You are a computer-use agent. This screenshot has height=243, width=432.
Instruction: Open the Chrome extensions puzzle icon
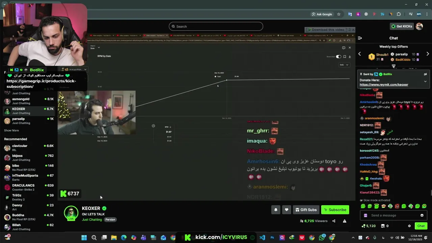[399, 14]
